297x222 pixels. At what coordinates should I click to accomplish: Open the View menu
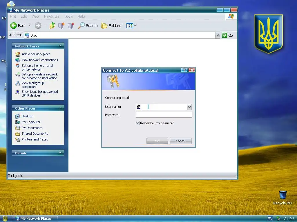35,16
